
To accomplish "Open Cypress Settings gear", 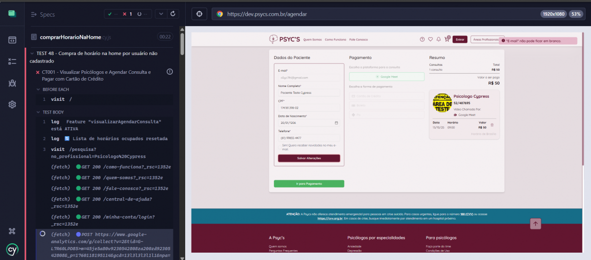I will [12, 104].
